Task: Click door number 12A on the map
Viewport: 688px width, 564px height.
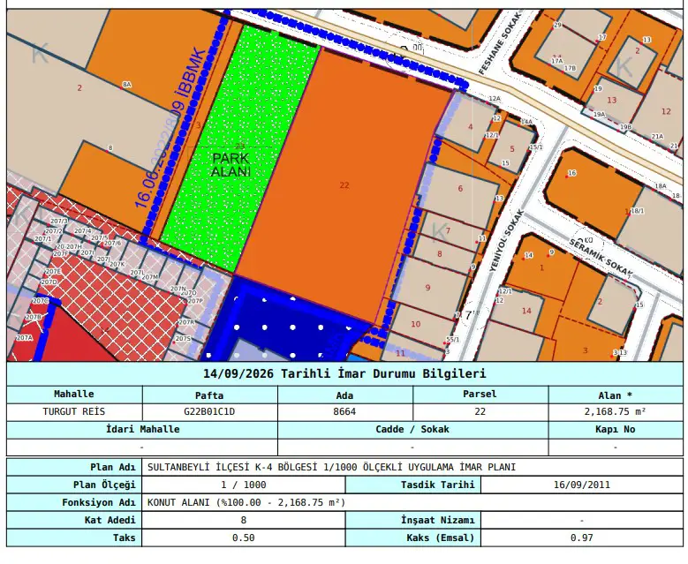Action: (x=495, y=99)
